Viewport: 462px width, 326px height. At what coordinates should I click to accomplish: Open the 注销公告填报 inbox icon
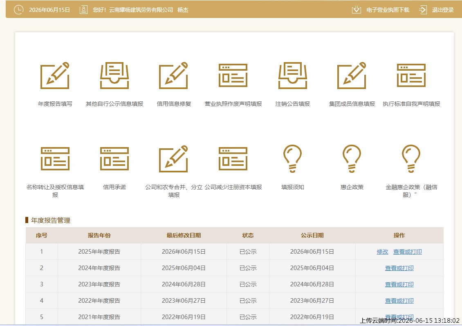pyautogui.click(x=293, y=76)
